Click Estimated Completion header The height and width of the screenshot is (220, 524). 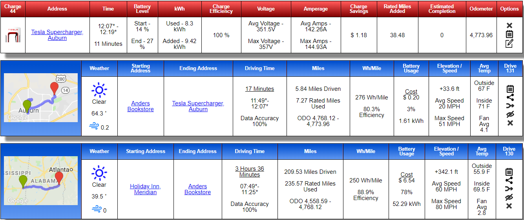[x=442, y=9]
